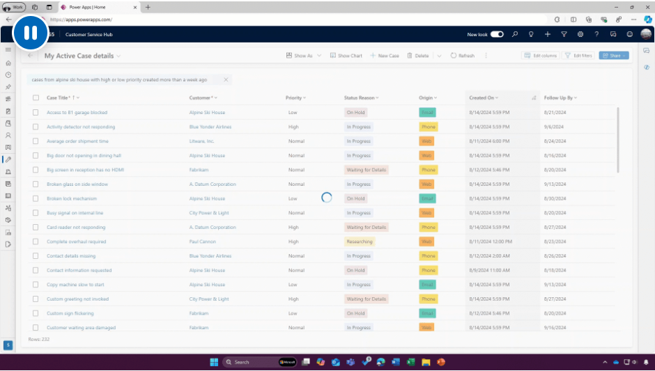Viewport: 655px width, 371px height.
Task: Open Created On column header menu
Action: coord(484,97)
